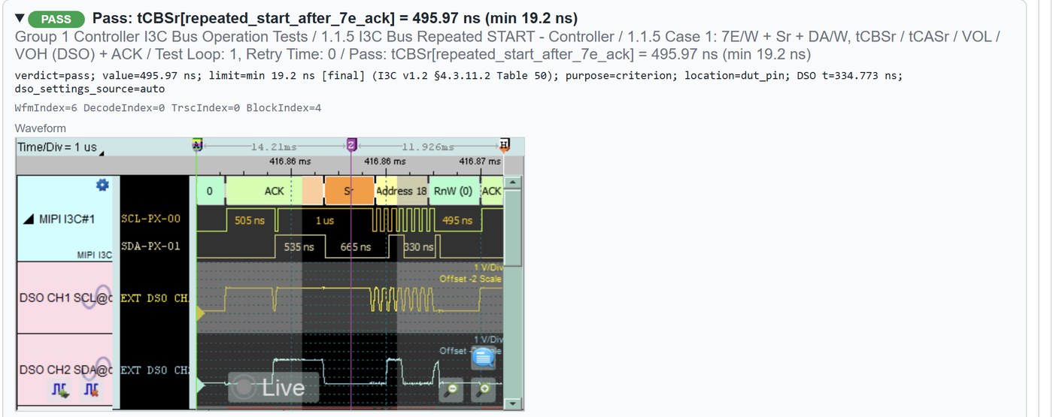
Task: Click the 665 ns SDA timing label
Action: [x=356, y=246]
